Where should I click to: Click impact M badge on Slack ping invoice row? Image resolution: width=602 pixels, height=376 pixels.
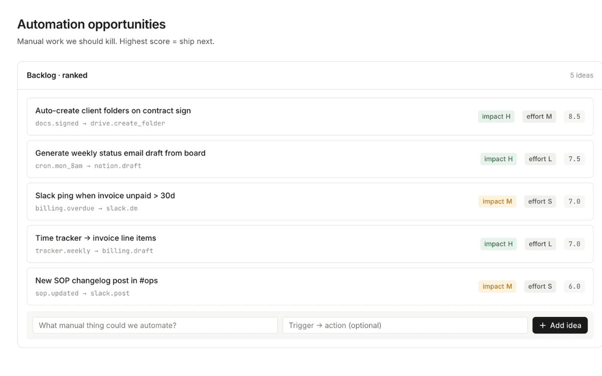497,202
